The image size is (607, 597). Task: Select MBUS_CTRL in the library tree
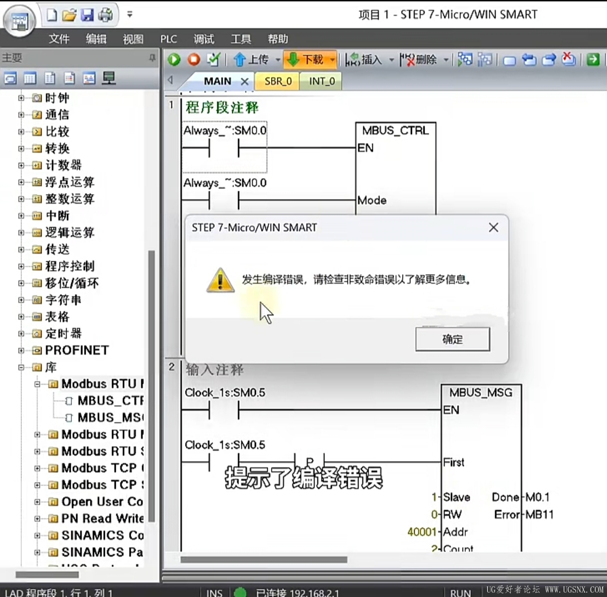tap(110, 401)
